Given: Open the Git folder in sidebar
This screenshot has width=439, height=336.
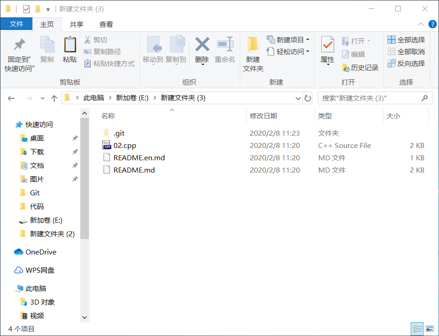Looking at the screenshot, I should click(x=30, y=193).
